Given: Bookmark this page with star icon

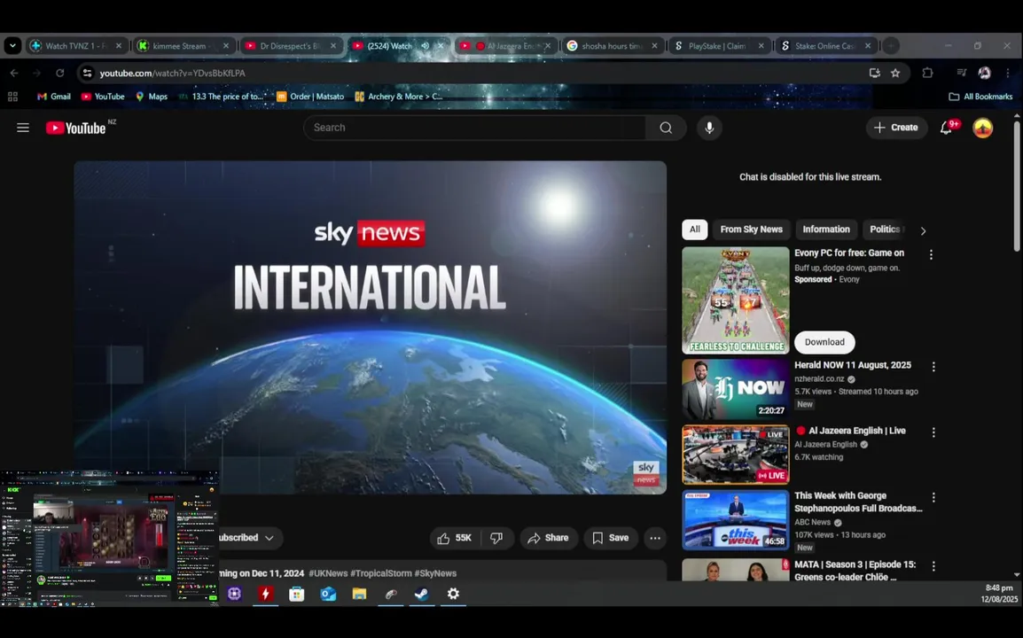Looking at the screenshot, I should 895,73.
